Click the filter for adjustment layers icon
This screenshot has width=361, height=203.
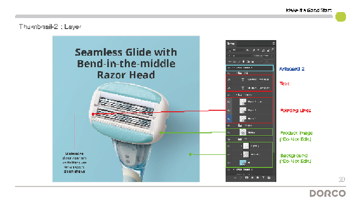coord(254,50)
